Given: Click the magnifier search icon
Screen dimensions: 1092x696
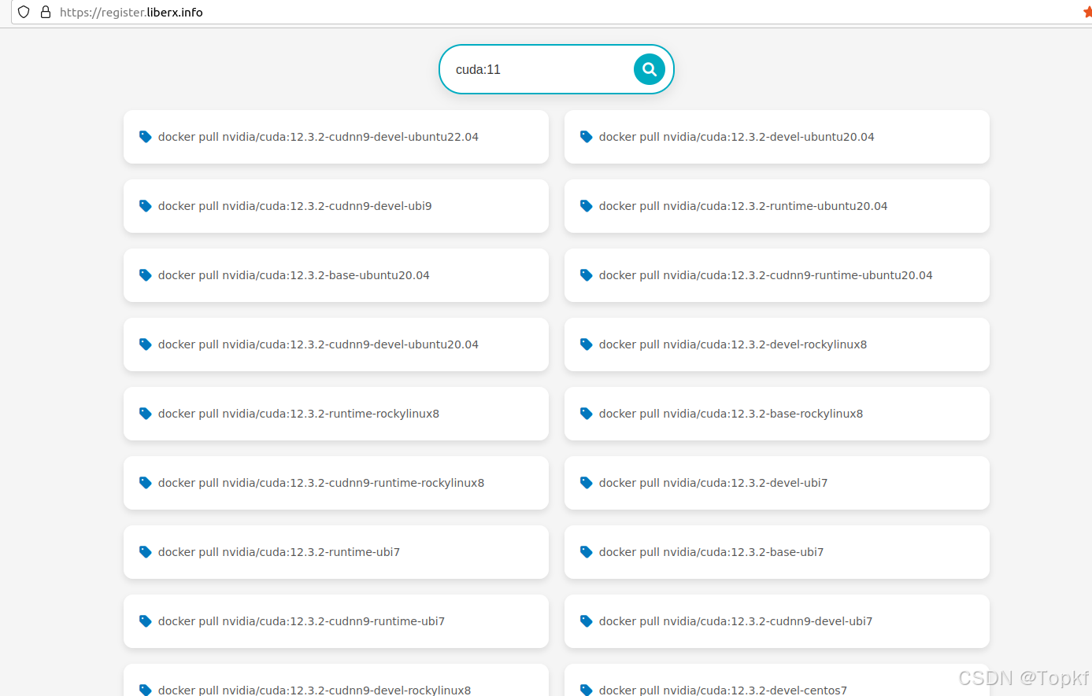Looking at the screenshot, I should coord(649,69).
